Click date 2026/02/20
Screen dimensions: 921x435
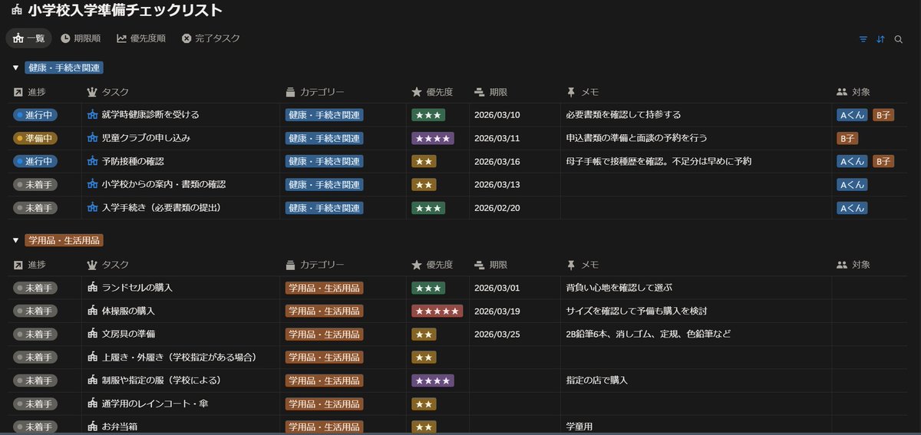pyautogui.click(x=497, y=208)
